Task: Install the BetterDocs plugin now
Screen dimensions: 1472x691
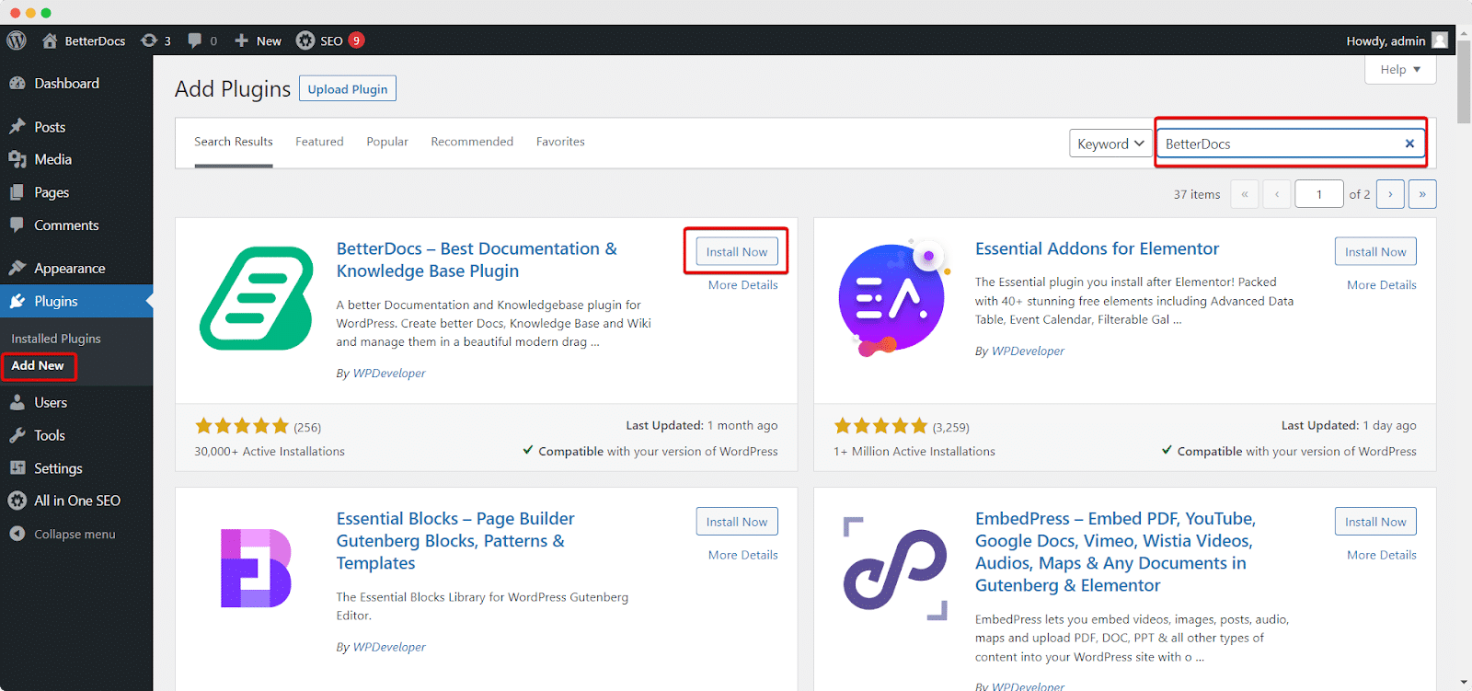Action: [736, 252]
